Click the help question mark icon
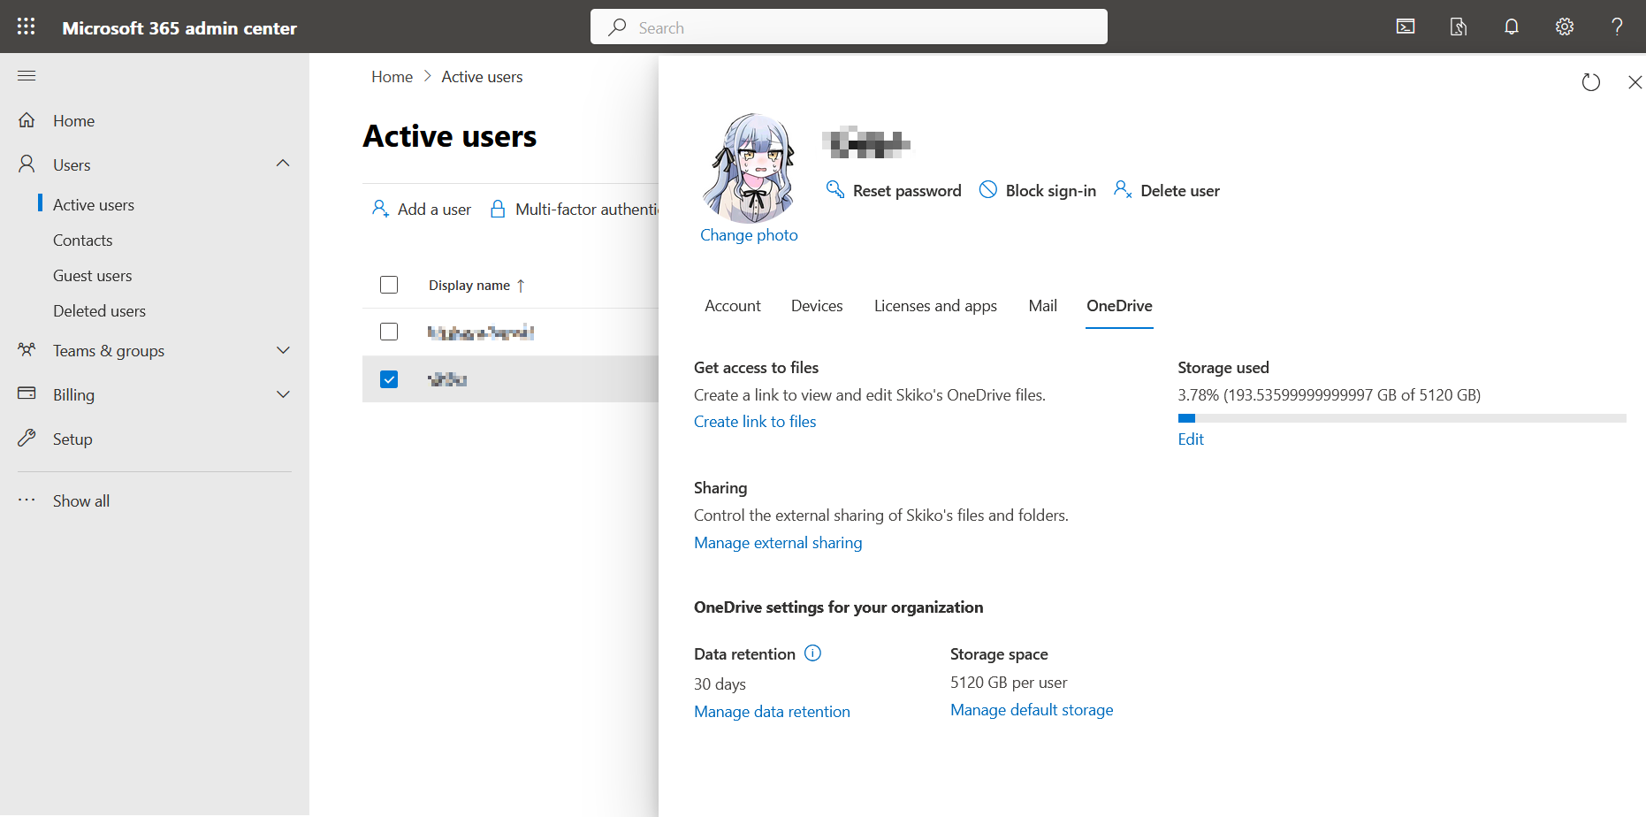This screenshot has width=1646, height=817. [1617, 27]
